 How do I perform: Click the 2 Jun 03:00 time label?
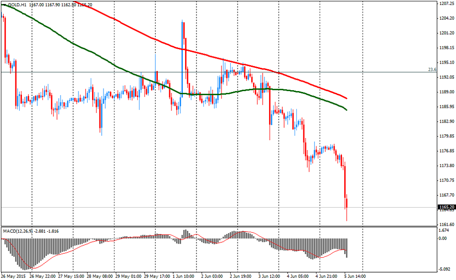(212, 276)
